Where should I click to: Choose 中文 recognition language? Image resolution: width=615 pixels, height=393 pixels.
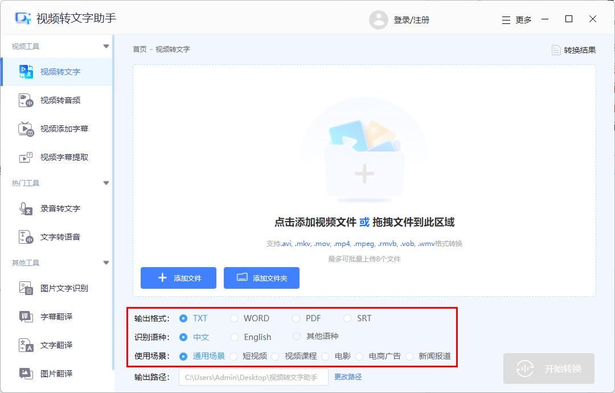point(183,337)
